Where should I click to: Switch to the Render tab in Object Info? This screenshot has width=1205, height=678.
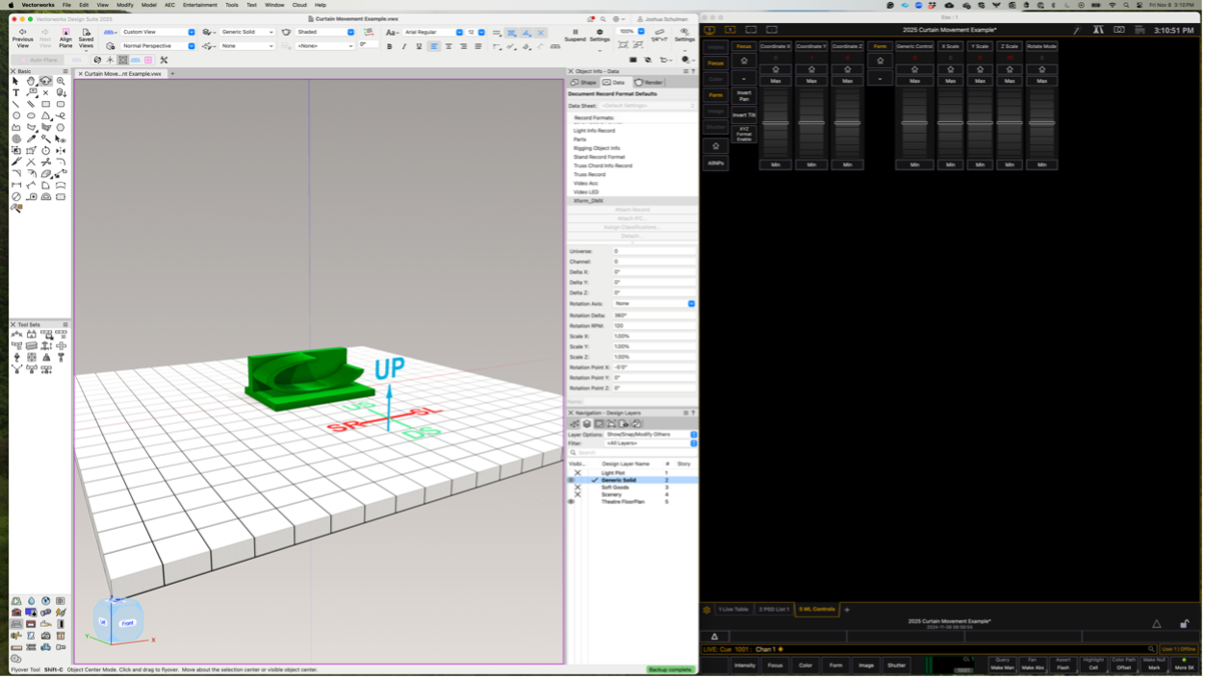click(x=649, y=83)
